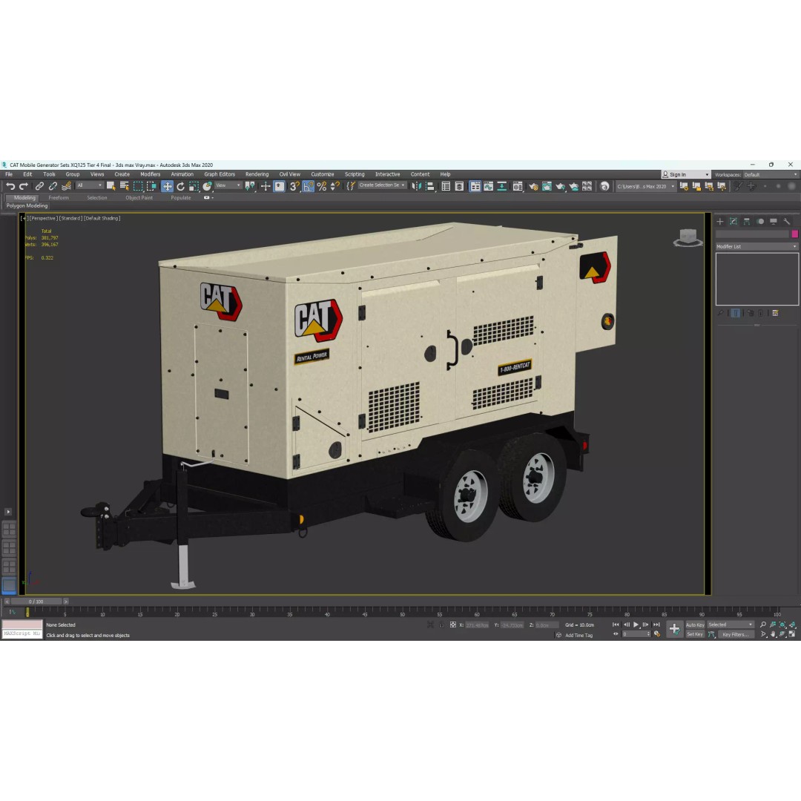801x801 pixels.
Task: Open the Create tab plus icon in command panel
Action: tap(719, 222)
